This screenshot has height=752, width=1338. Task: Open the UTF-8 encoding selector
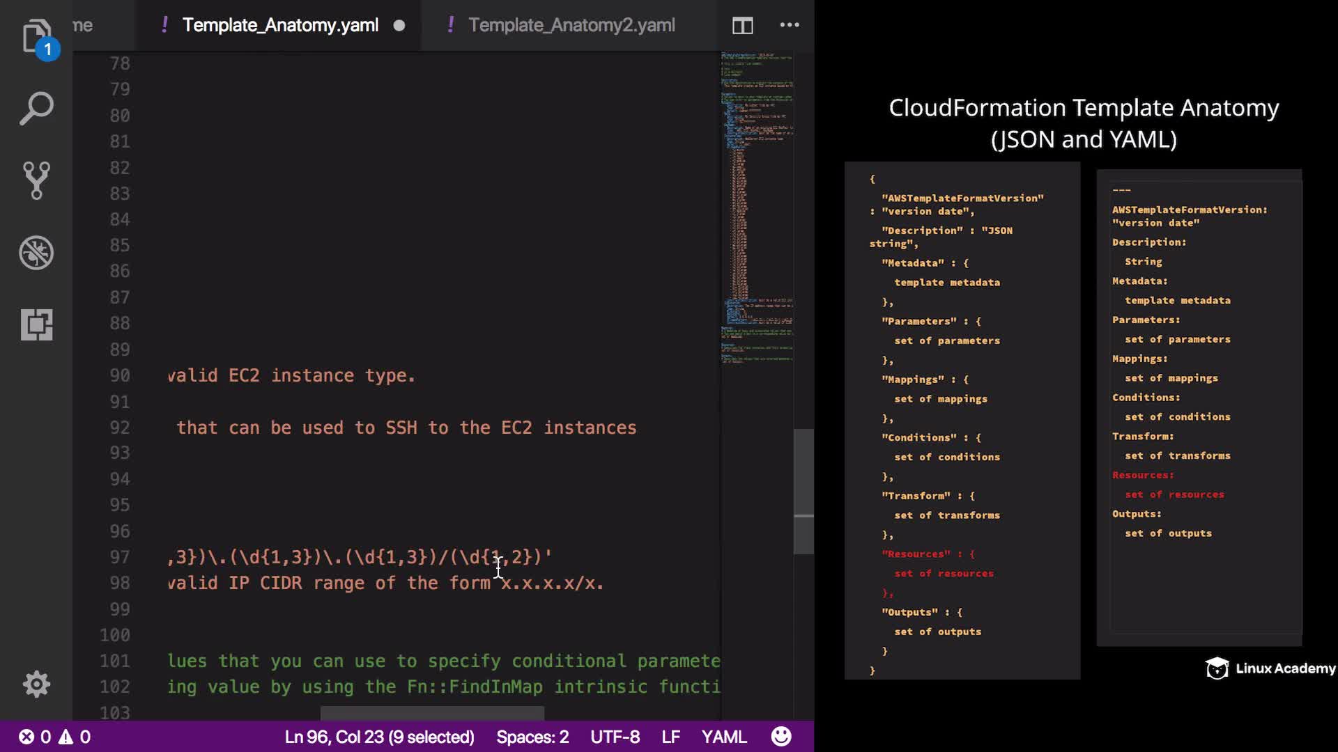click(x=615, y=737)
